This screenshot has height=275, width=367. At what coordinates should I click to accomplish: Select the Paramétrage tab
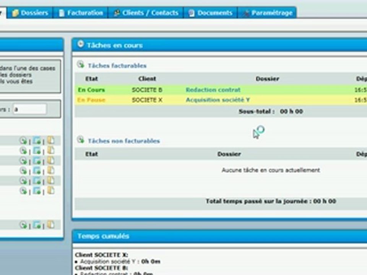pos(267,13)
